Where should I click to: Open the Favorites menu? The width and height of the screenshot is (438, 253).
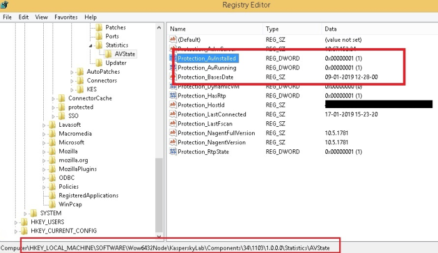click(66, 17)
